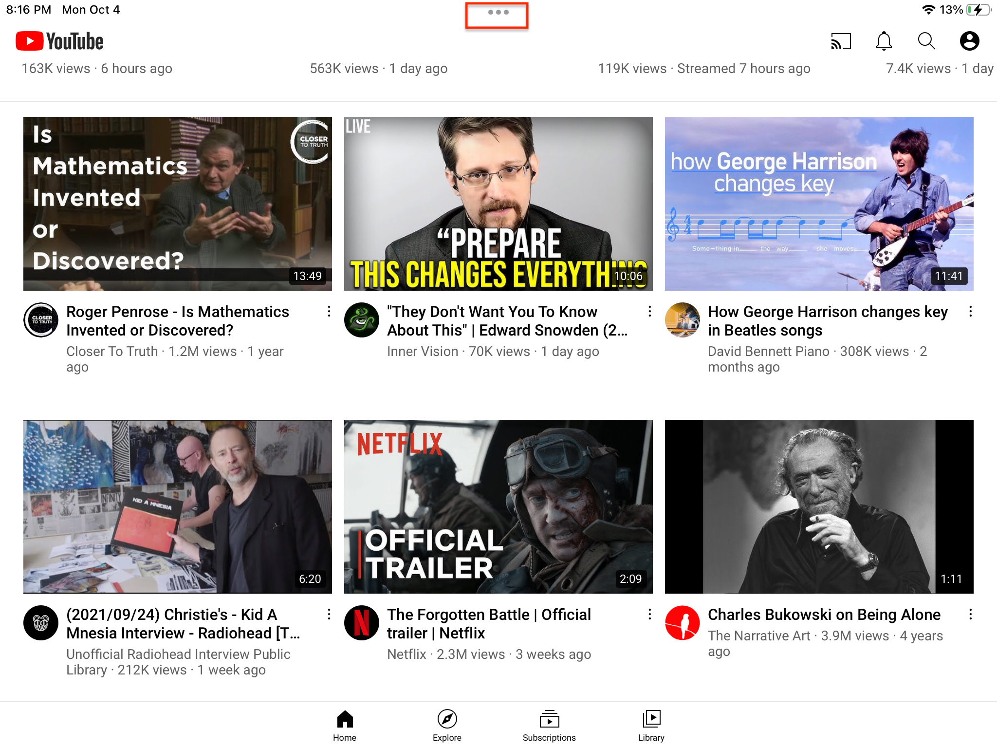Open title Christie's - Kid A Mnesia Interview
This screenshot has height=748, width=997.
point(183,624)
